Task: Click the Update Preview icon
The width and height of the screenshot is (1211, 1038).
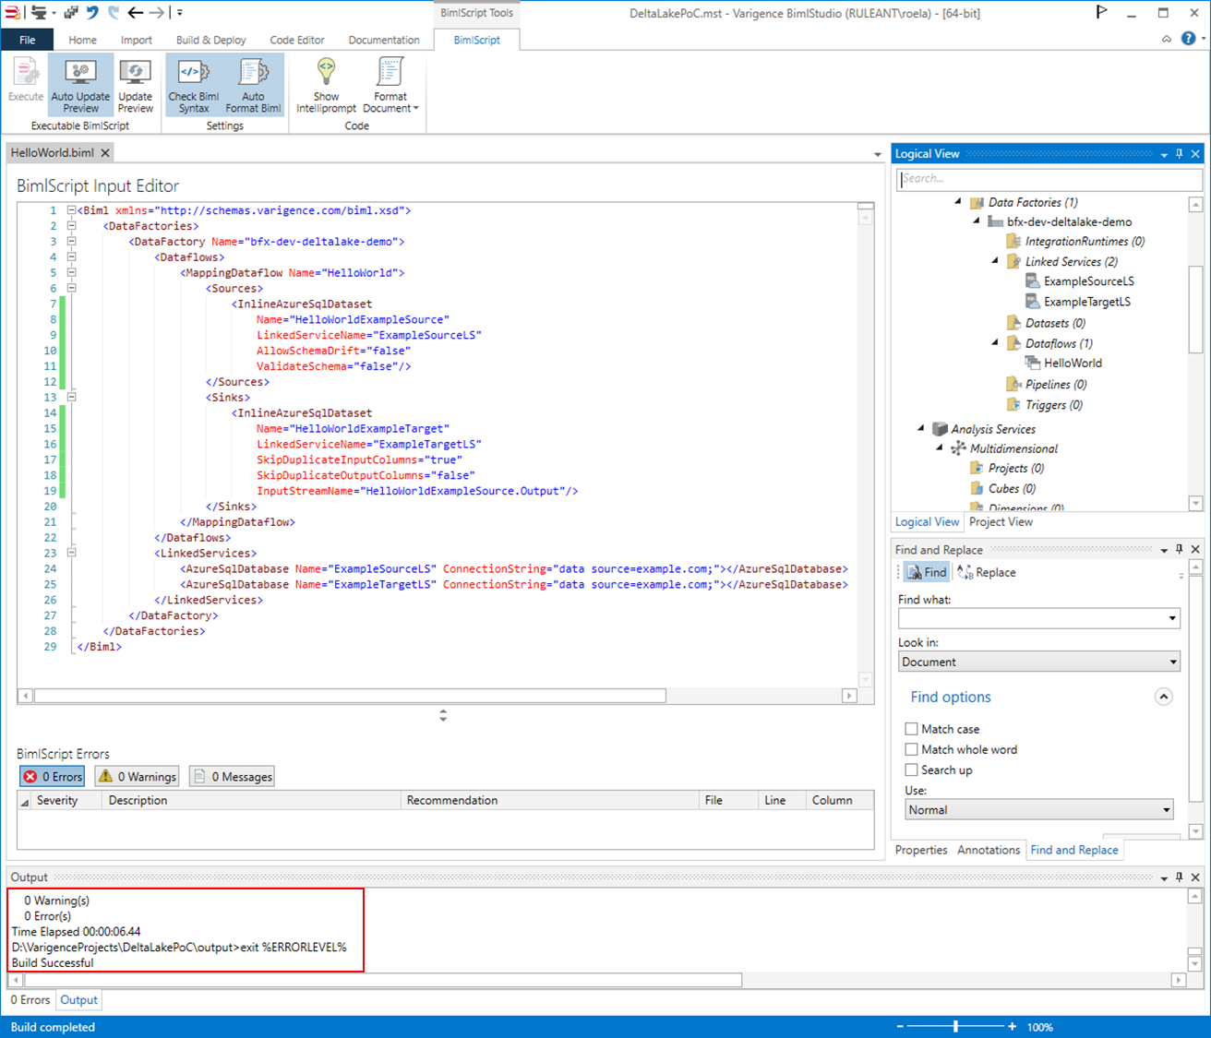Action: (136, 85)
